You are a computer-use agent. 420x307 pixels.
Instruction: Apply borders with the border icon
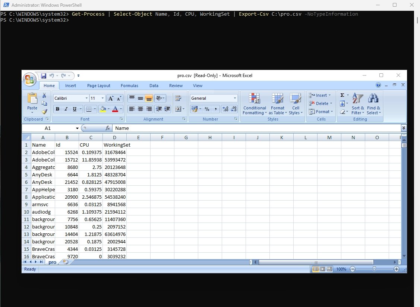(89, 109)
